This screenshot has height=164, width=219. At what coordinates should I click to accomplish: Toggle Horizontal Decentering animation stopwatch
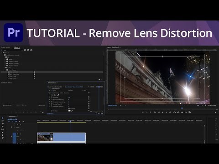point(52,102)
